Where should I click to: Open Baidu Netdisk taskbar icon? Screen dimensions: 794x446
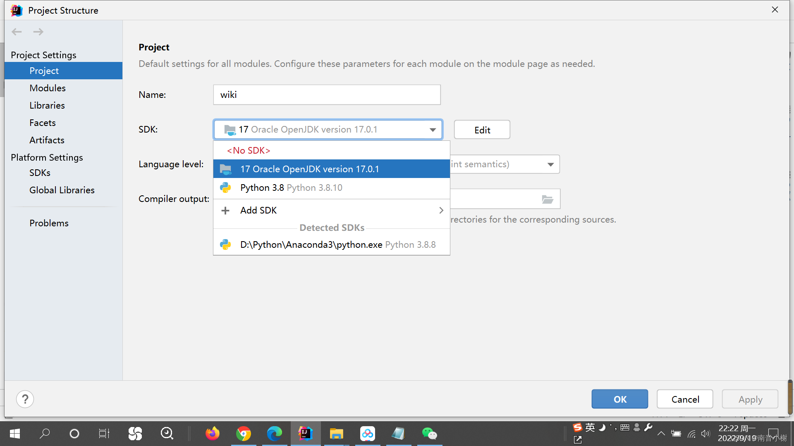pyautogui.click(x=367, y=434)
